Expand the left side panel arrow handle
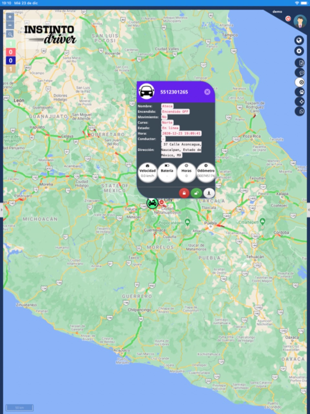Viewport: 310px width, 414px height. coord(2,210)
